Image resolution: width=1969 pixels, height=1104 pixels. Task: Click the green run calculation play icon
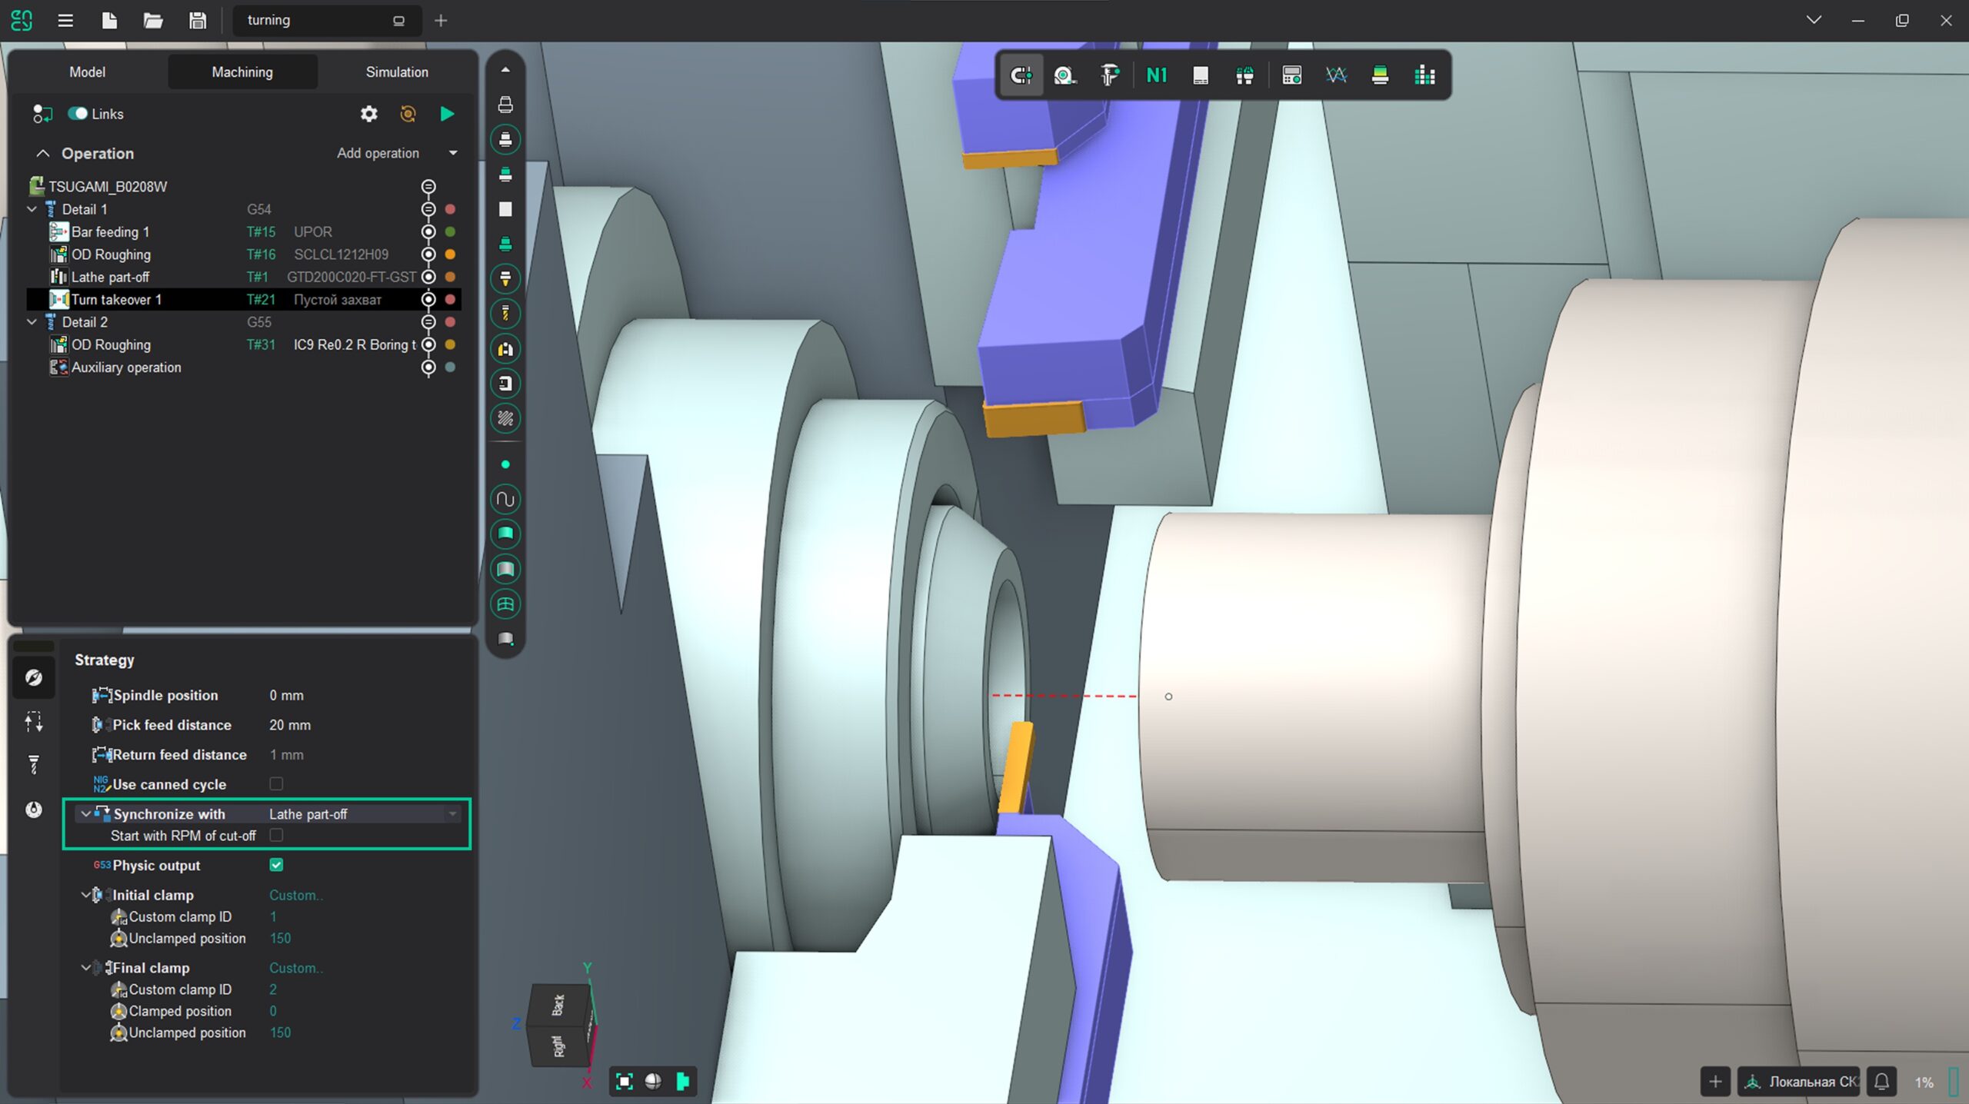tap(447, 114)
